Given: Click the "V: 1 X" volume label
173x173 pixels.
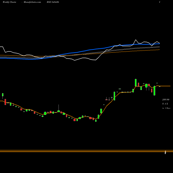Looking at the screenshot, I should tap(165, 104).
